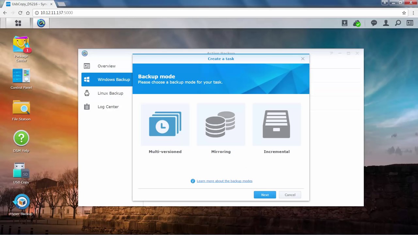Open the cloud status icon with green check
Image resolution: width=418 pixels, height=235 pixels.
point(357,23)
